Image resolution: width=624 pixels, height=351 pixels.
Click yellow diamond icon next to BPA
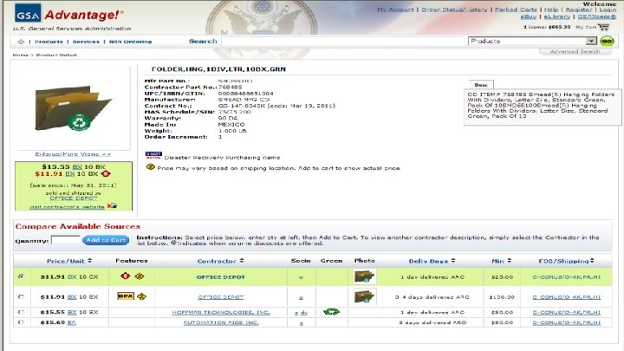141,296
